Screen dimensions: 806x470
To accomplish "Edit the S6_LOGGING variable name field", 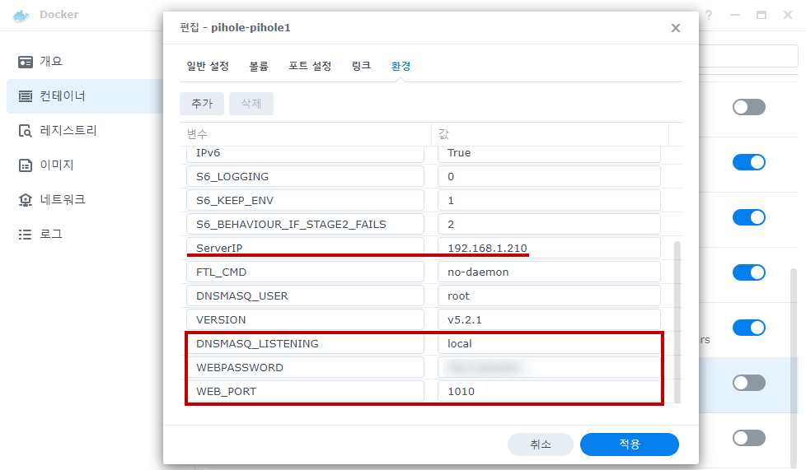I will (305, 177).
